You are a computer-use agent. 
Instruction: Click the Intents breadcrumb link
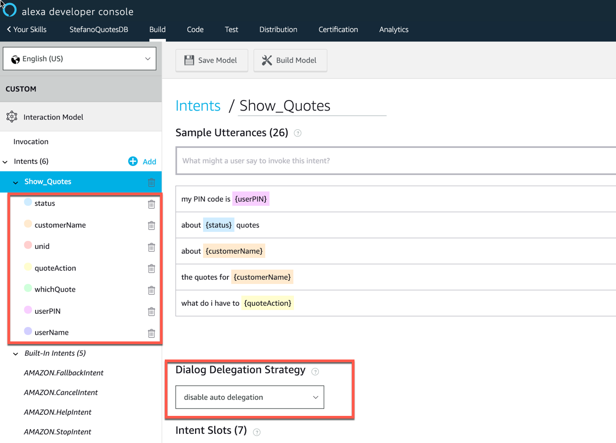198,105
